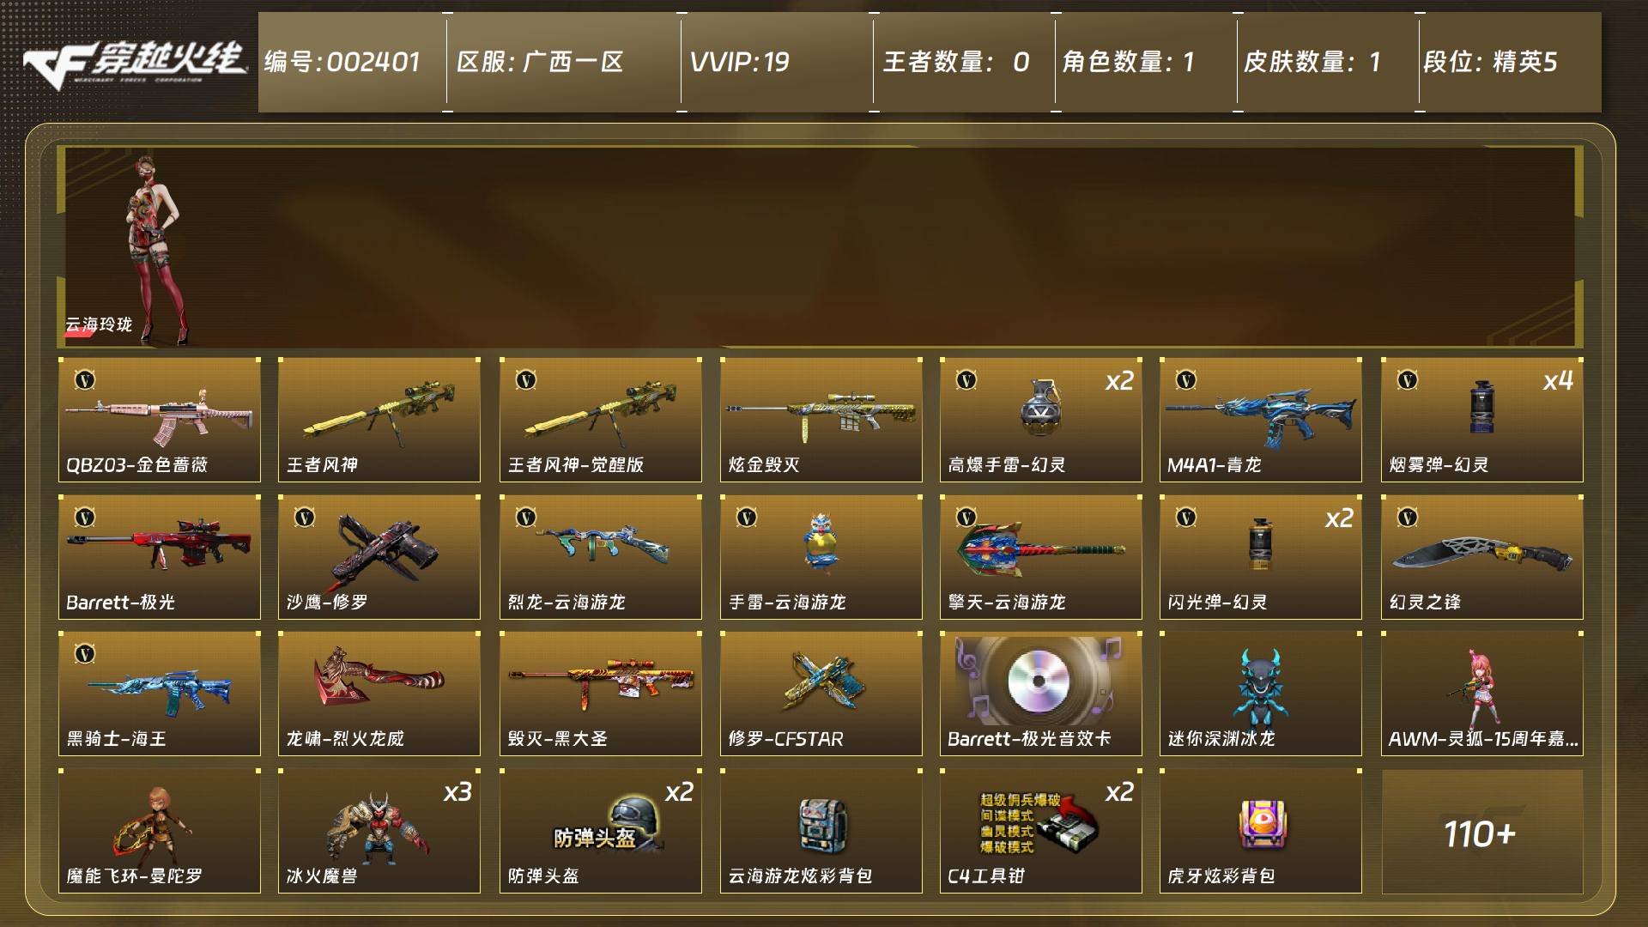Choose the M4A1-青龙 weapon icon
Image resolution: width=1648 pixels, height=927 pixels.
tap(1260, 415)
